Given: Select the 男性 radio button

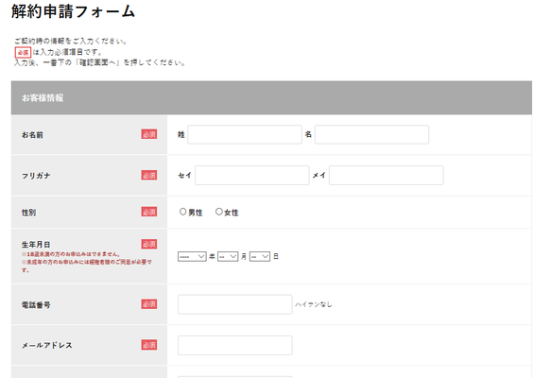Looking at the screenshot, I should point(182,212).
